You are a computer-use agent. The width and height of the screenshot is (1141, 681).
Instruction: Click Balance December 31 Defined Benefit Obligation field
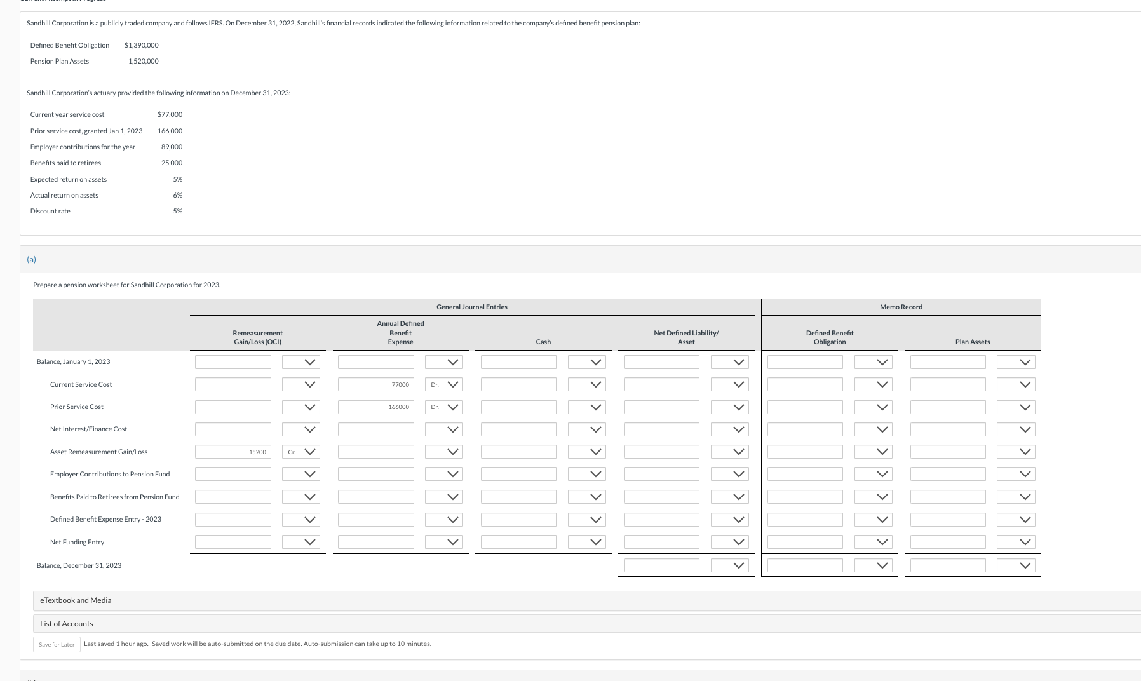point(806,565)
